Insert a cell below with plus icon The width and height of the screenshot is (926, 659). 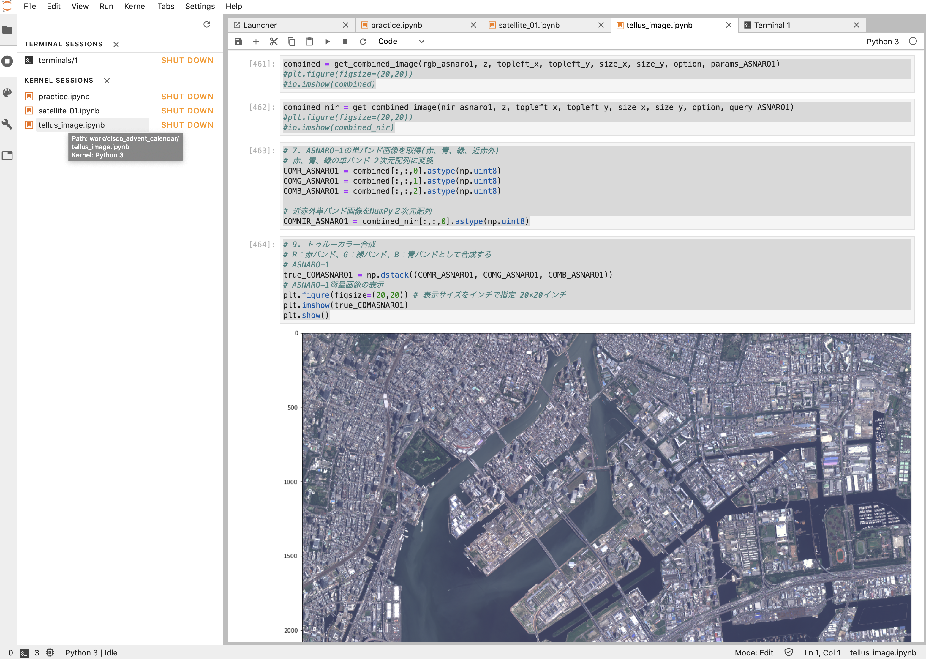click(x=256, y=41)
